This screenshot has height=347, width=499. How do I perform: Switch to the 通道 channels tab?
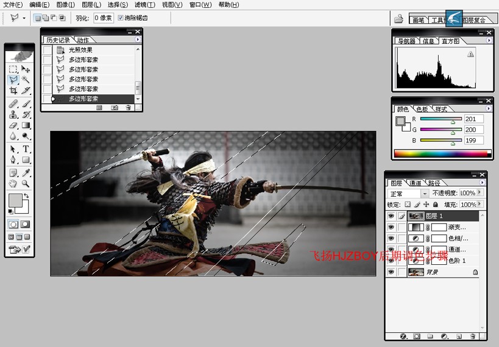[415, 183]
